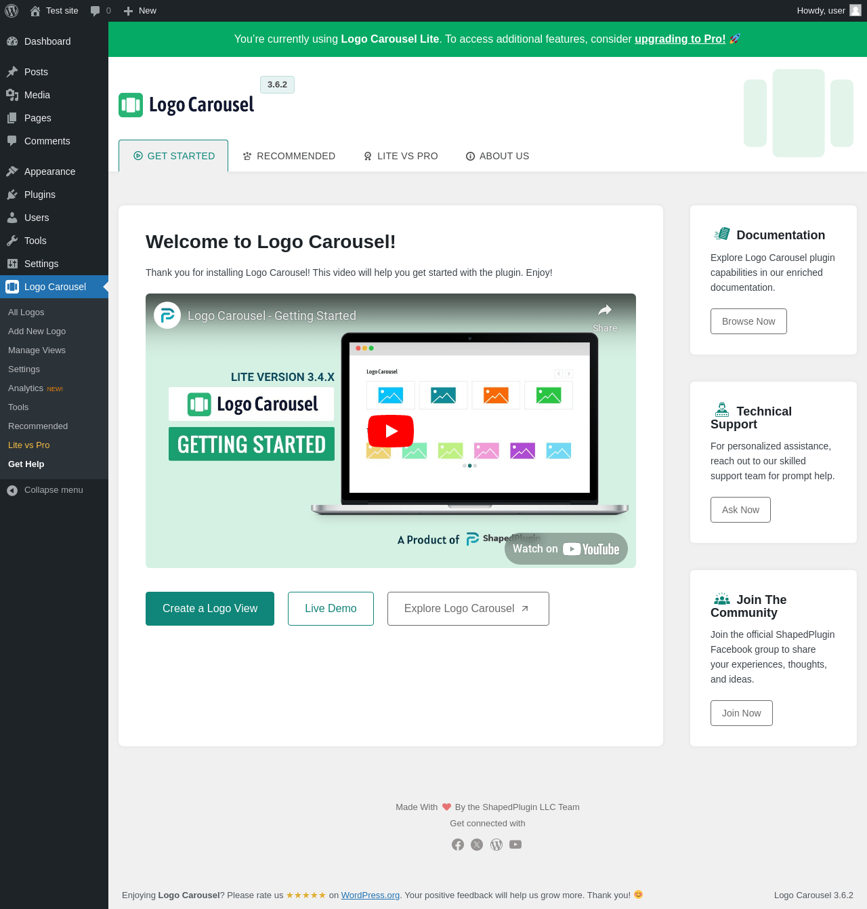Open All Logos submenu item

26,312
